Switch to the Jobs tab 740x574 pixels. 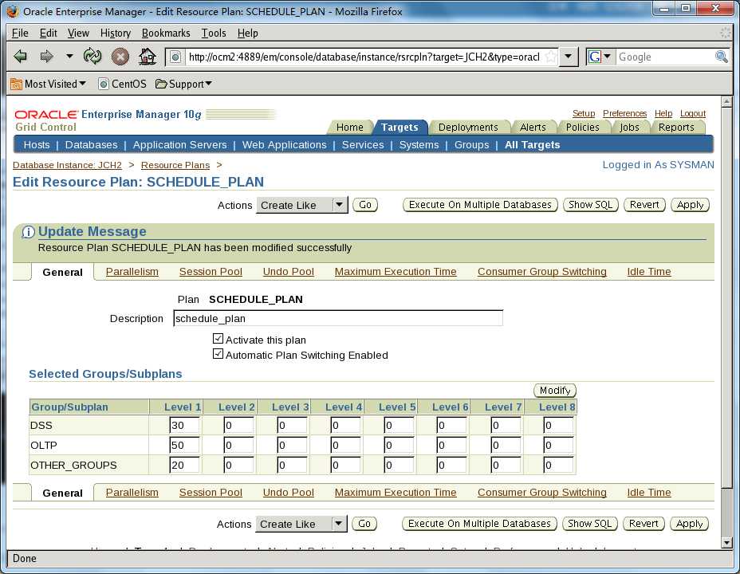629,128
